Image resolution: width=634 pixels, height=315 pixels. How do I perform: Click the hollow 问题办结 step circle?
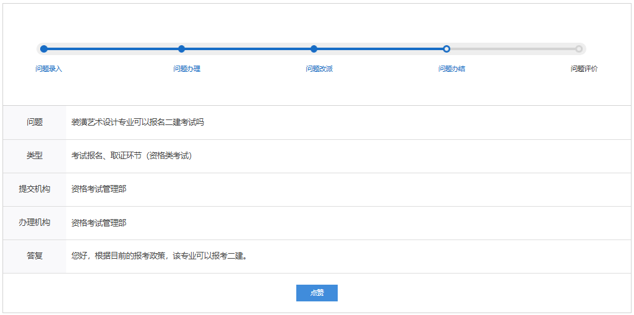(x=447, y=49)
